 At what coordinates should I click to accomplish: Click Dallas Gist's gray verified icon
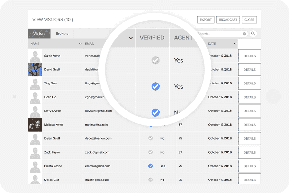[150, 180]
